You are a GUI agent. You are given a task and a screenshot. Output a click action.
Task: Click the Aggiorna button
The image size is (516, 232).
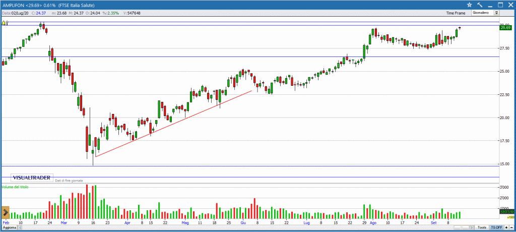coord(8,228)
